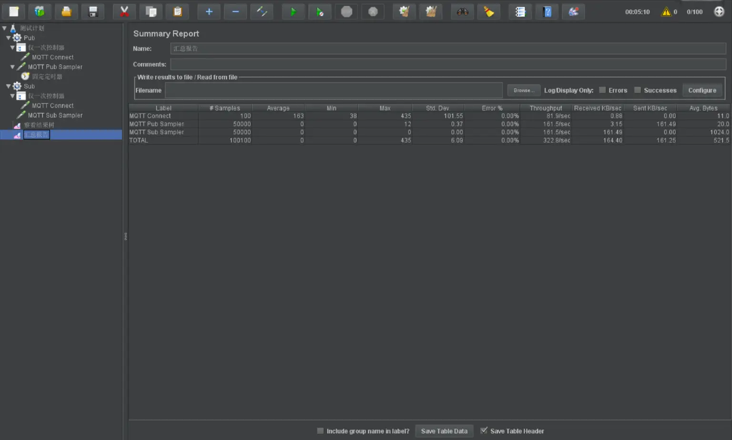Click the Save Table Data button

(444, 431)
